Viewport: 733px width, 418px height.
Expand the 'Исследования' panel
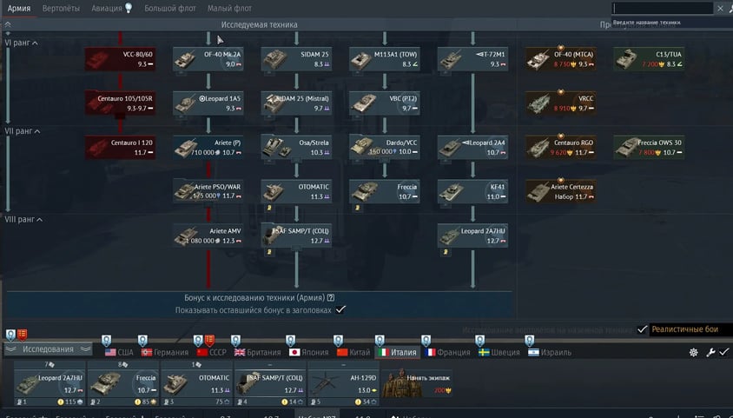pyautogui.click(x=48, y=349)
